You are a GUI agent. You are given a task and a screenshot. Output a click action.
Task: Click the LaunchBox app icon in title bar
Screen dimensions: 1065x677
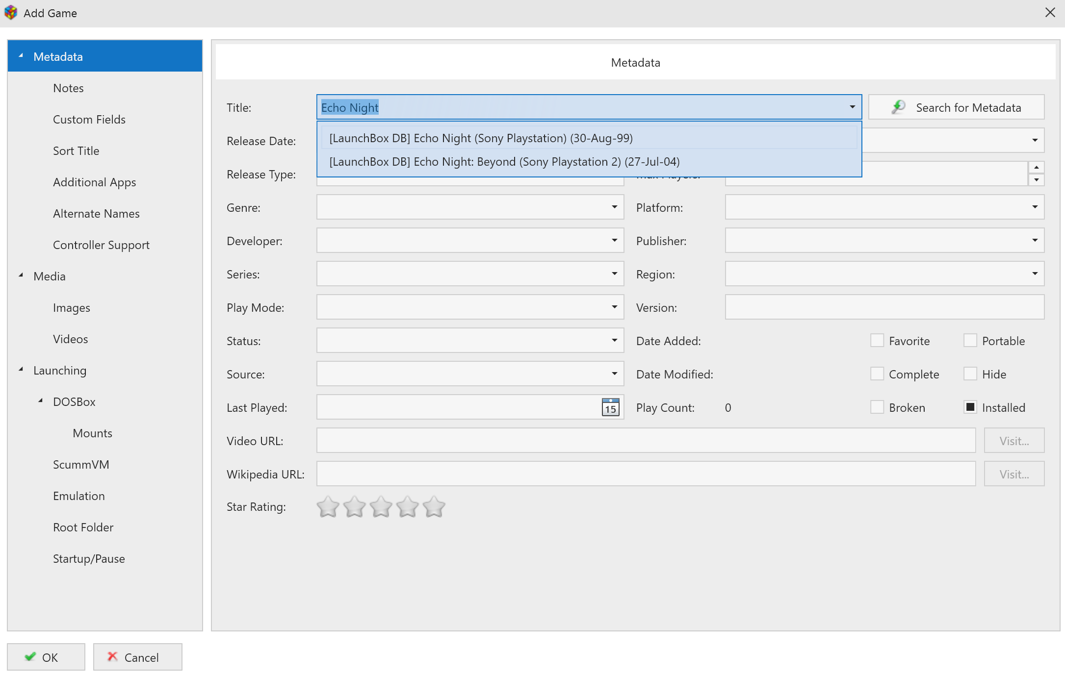[11, 13]
